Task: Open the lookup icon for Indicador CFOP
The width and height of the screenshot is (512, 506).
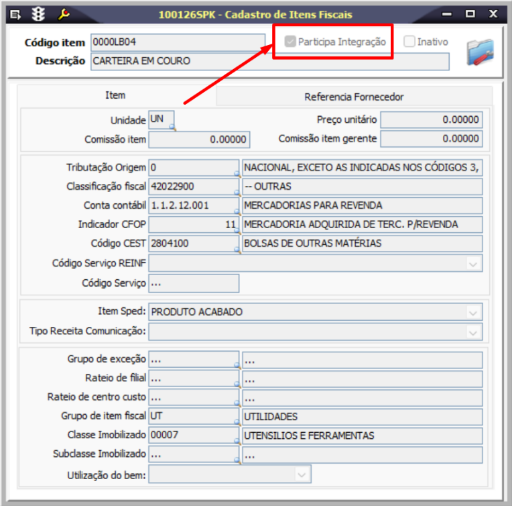Action: pyautogui.click(x=237, y=231)
